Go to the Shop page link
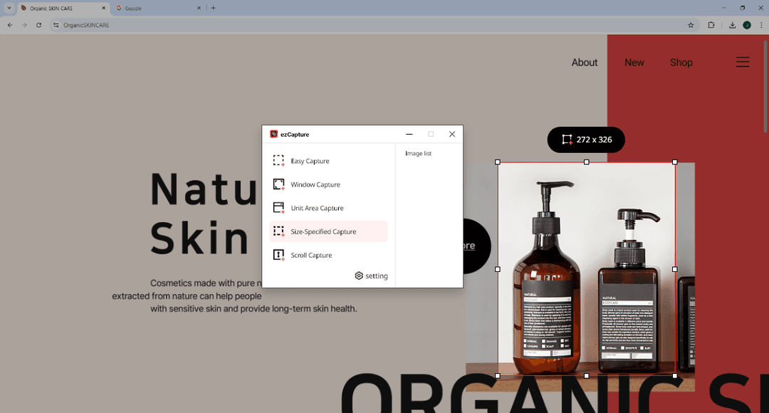 click(681, 63)
